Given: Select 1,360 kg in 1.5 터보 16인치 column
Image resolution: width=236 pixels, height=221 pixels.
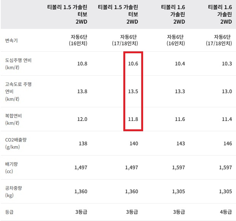Looking at the screenshot, I should [x=81, y=191].
